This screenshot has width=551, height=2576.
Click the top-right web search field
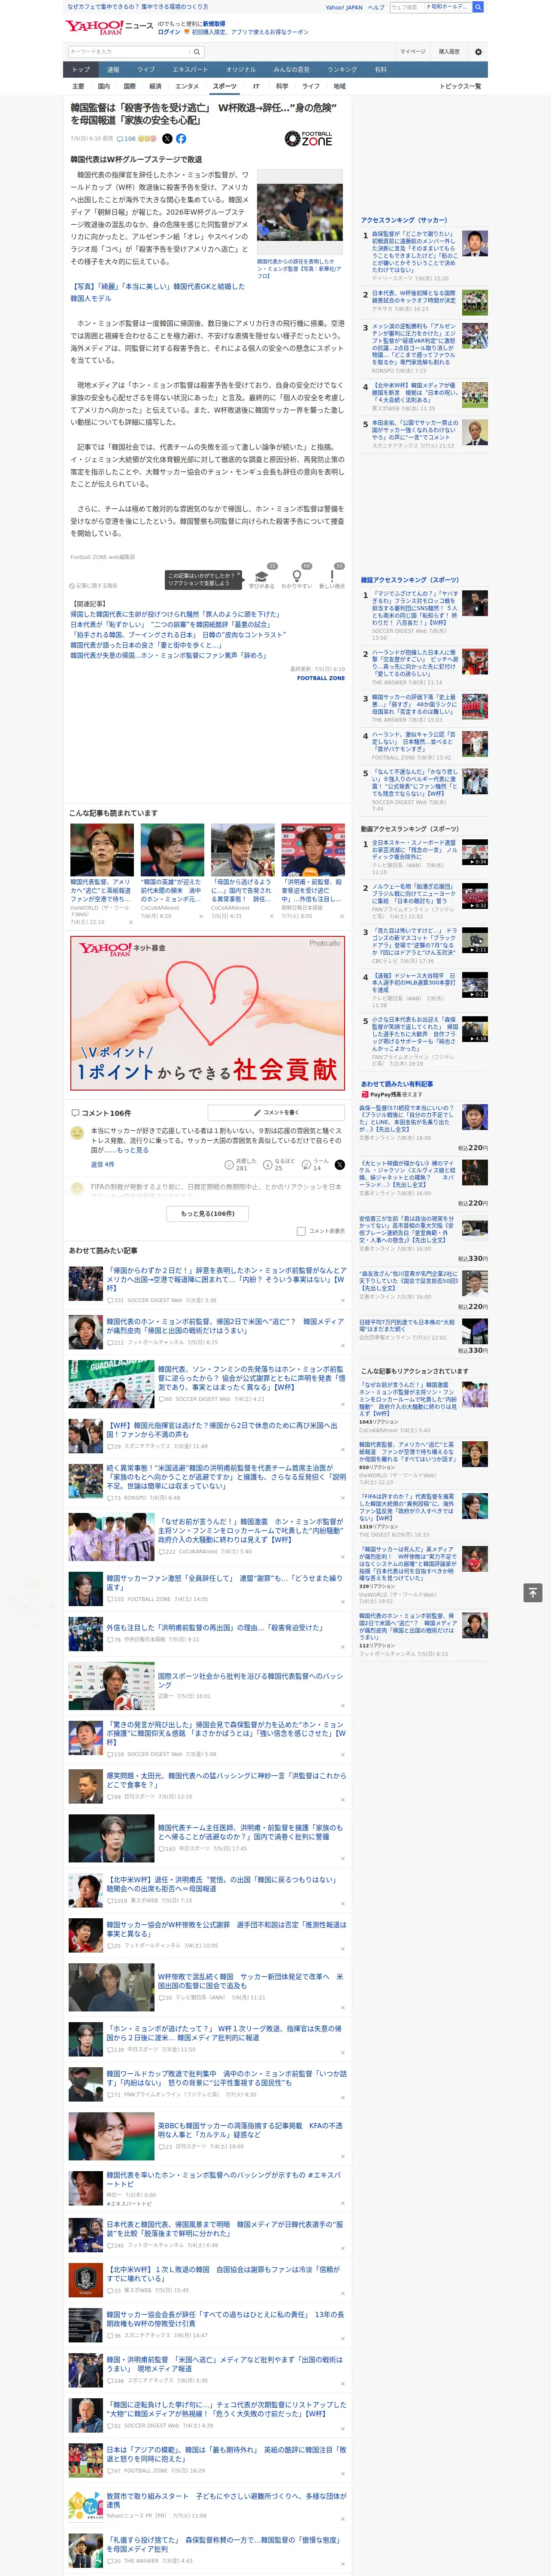click(x=407, y=7)
